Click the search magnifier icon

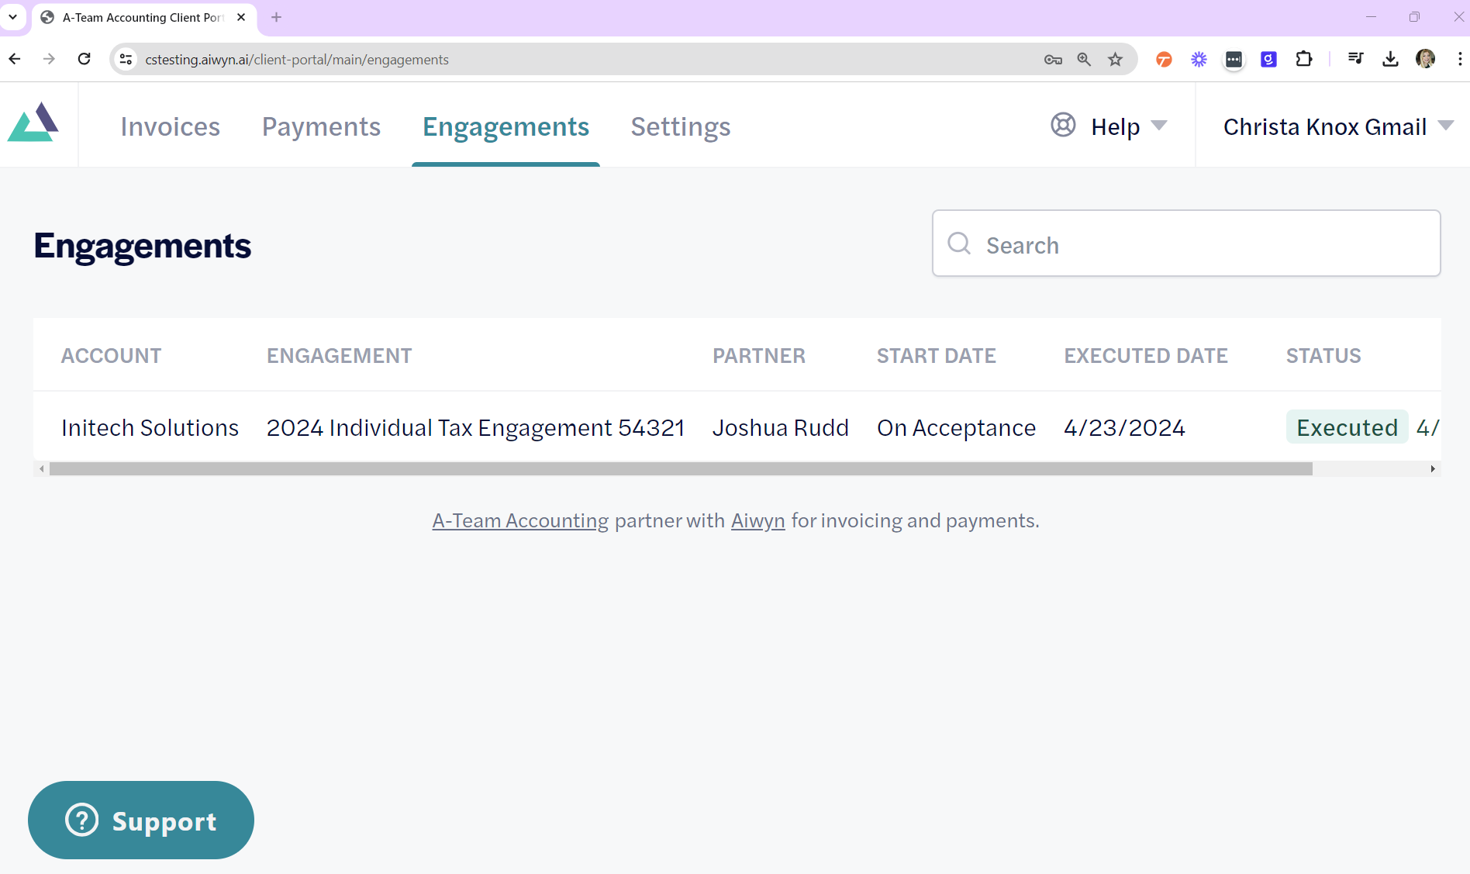click(959, 244)
